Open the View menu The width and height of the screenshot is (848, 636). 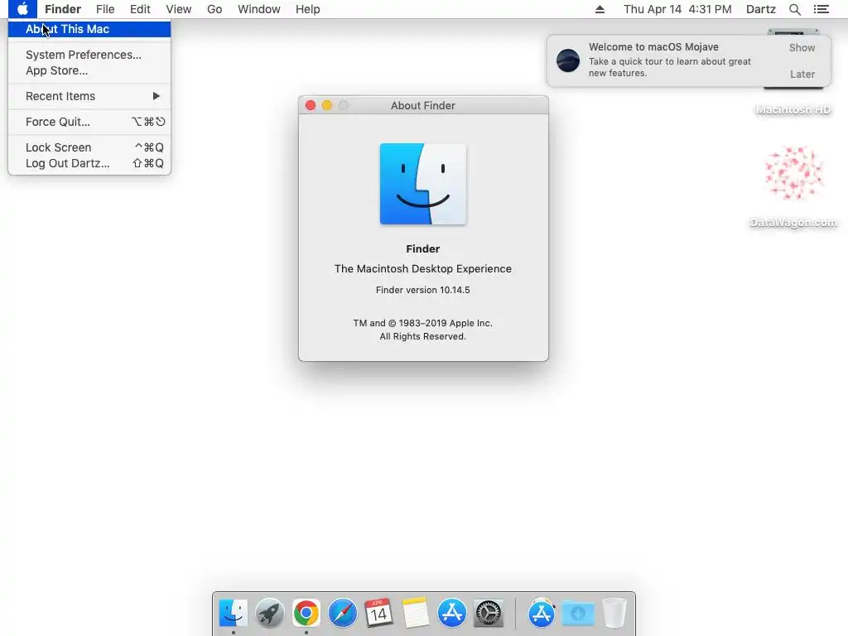click(x=179, y=9)
